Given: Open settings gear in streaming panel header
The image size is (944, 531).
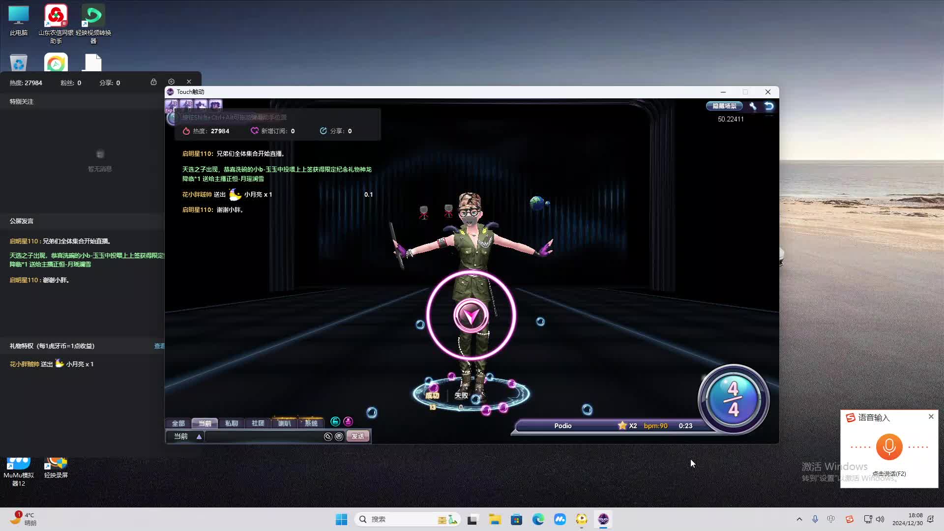Looking at the screenshot, I should pyautogui.click(x=171, y=82).
